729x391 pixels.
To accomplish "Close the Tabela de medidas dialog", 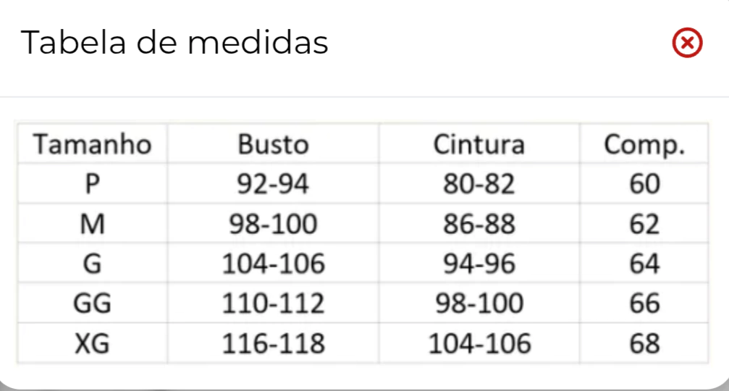I will pyautogui.click(x=687, y=43).
